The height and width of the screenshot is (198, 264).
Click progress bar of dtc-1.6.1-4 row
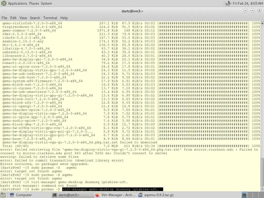click(x=203, y=45)
